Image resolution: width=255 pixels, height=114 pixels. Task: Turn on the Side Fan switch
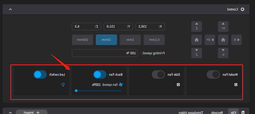[158, 75]
